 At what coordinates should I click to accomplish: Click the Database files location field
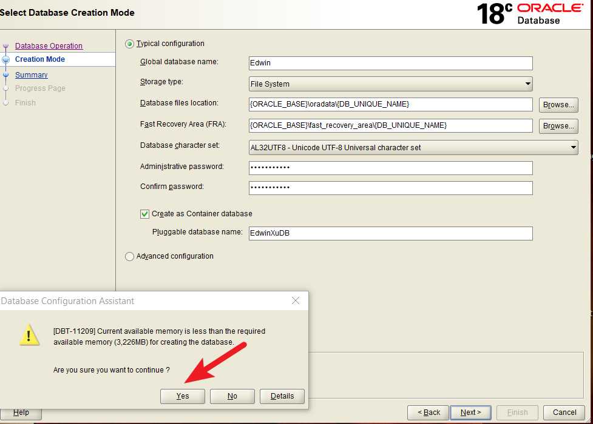pos(391,104)
